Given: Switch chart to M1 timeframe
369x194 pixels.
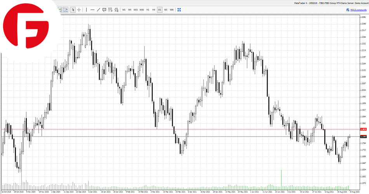Looking at the screenshot, I should point(124,10).
